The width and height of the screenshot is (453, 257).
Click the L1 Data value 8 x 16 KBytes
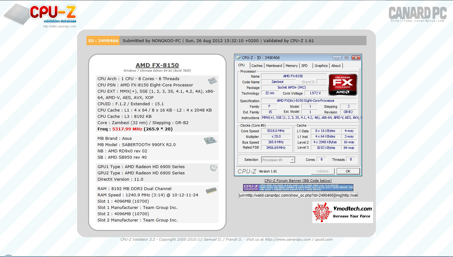click(325, 131)
